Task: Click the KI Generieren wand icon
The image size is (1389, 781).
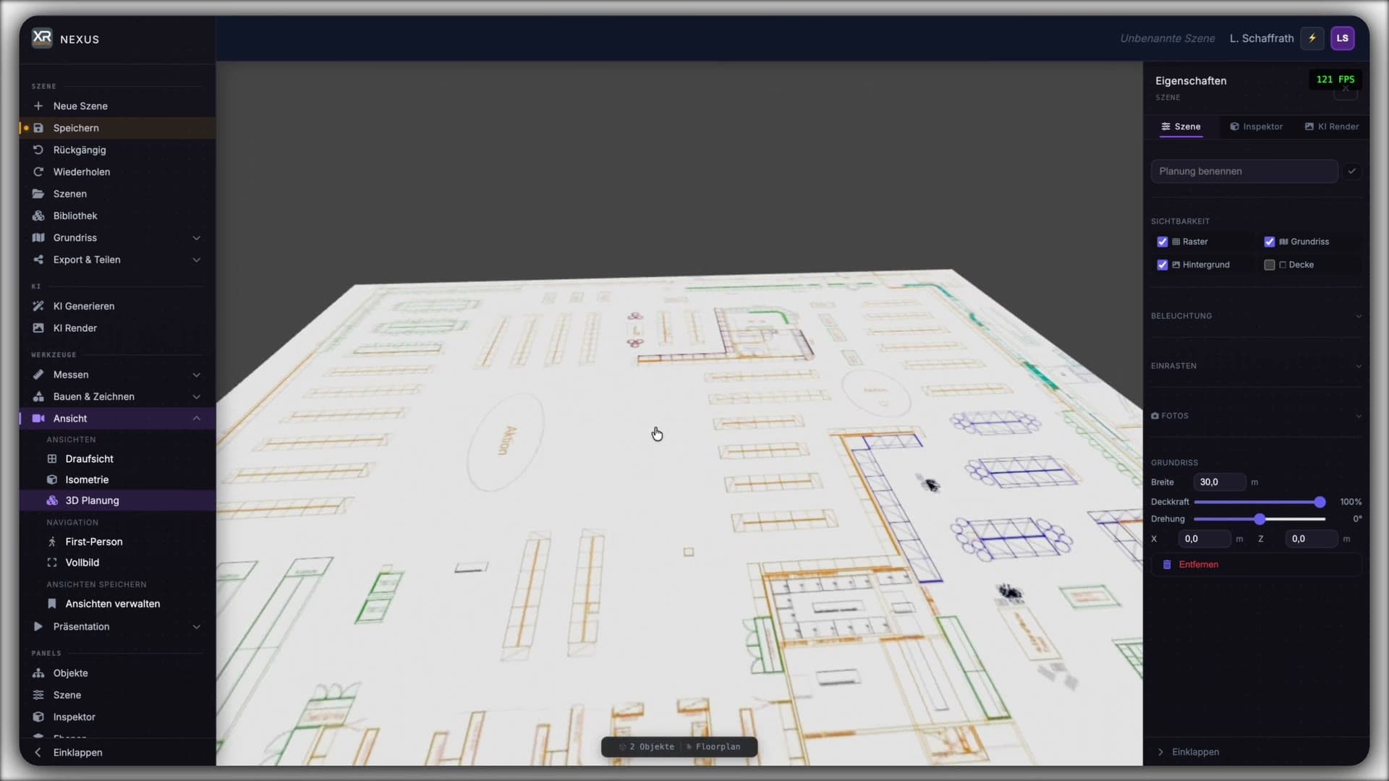Action: click(x=38, y=306)
